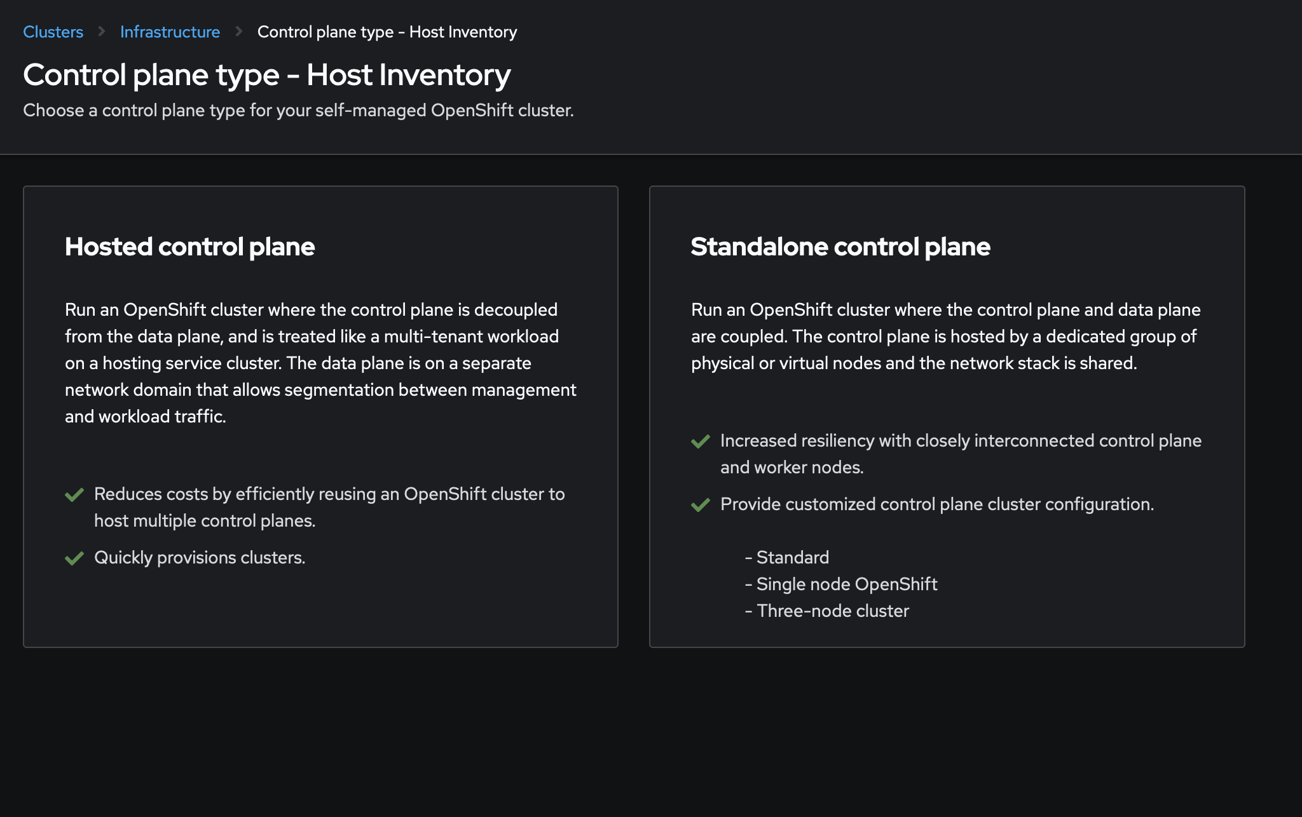Screen dimensions: 1302x817
Task: Click the Clusters breadcrumb link
Action: point(53,32)
